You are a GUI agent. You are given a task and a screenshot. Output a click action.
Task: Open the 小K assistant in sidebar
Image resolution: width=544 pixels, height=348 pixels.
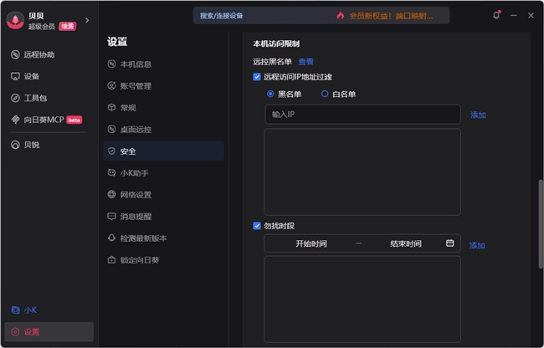[29, 310]
